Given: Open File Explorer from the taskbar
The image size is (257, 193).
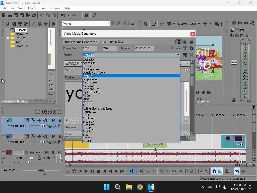Looking at the screenshot, I should [x=129, y=187].
